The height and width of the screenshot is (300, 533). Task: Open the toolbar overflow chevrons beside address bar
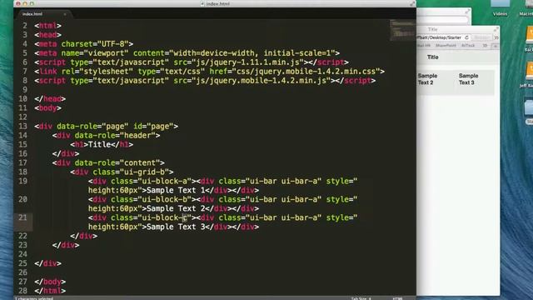pyautogui.click(x=496, y=37)
